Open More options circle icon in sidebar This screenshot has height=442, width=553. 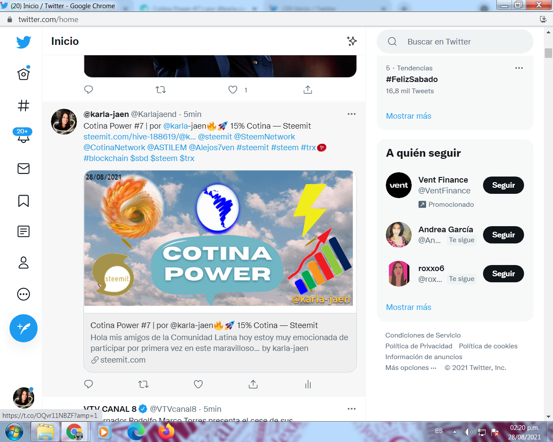click(23, 294)
